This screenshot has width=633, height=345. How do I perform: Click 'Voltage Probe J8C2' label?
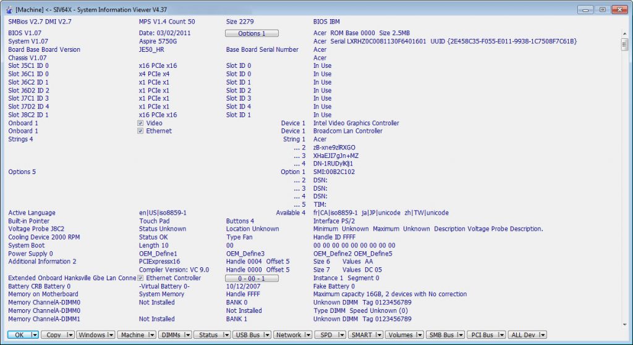pyautogui.click(x=36, y=229)
